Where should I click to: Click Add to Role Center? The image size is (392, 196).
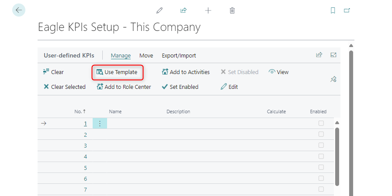[124, 87]
